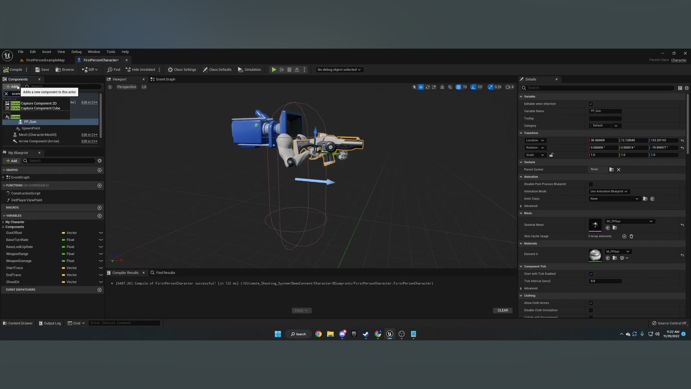Open Location type dropdown
691x389 pixels.
pos(535,140)
